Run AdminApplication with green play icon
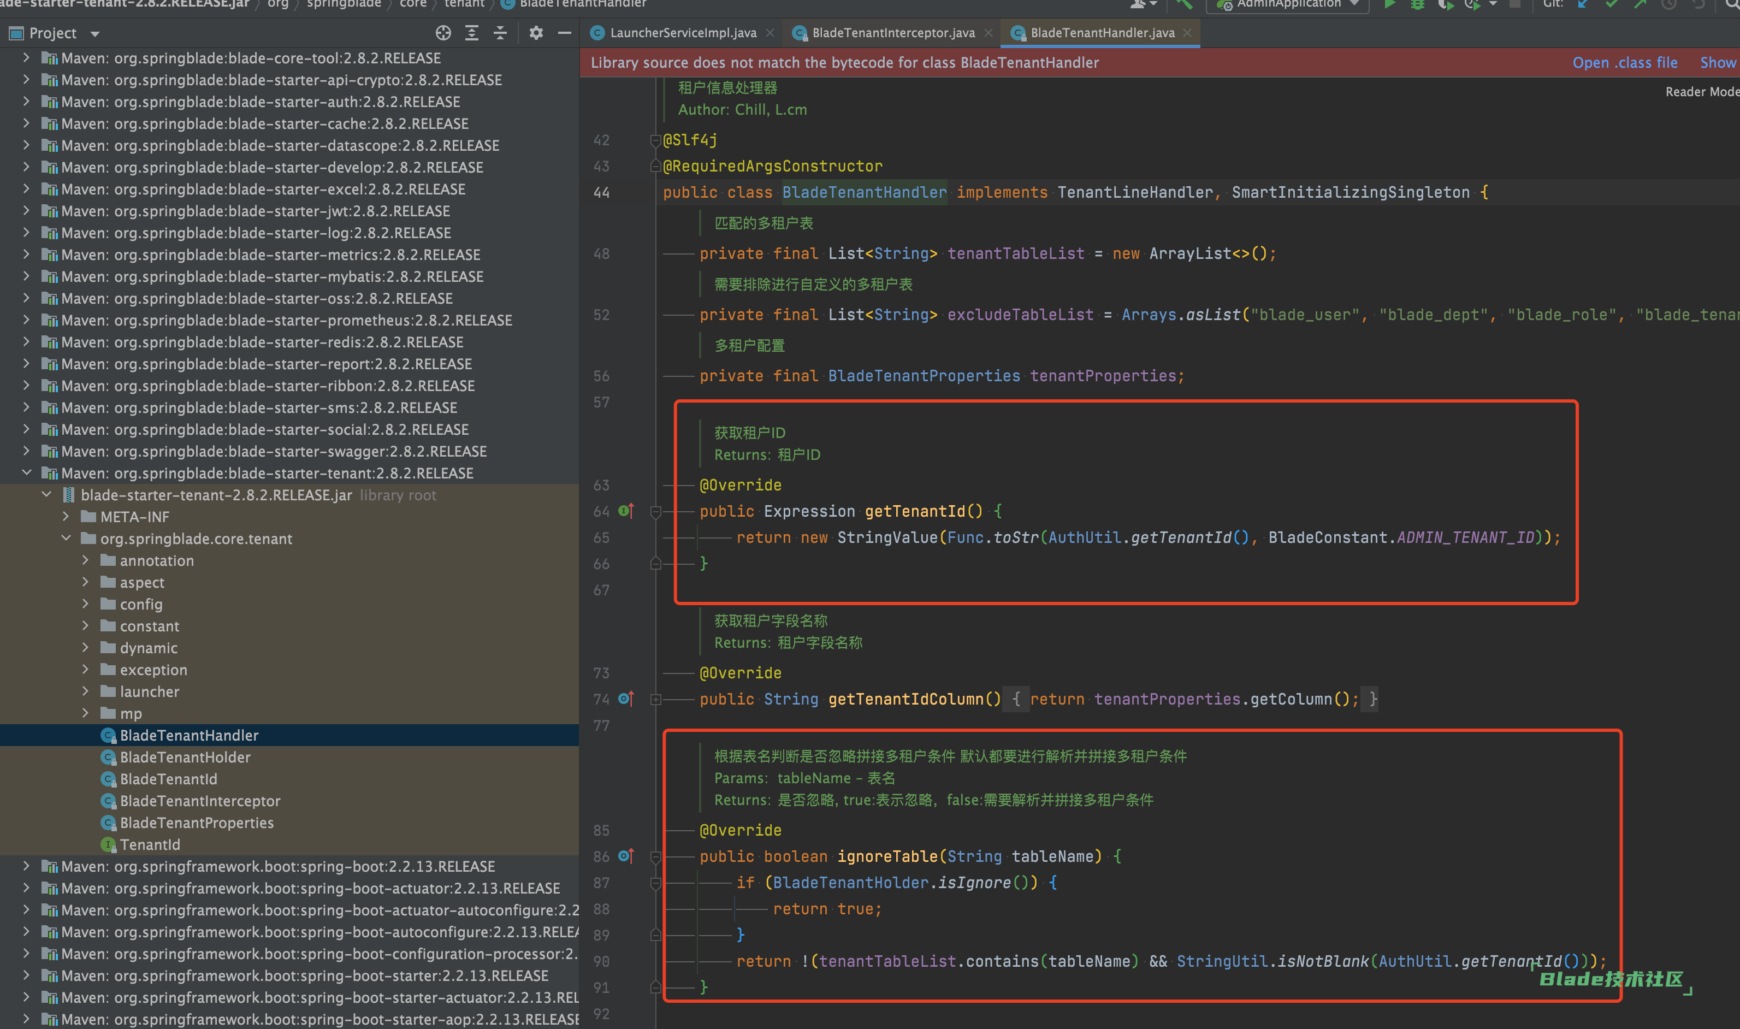This screenshot has height=1029, width=1740. click(x=1389, y=4)
